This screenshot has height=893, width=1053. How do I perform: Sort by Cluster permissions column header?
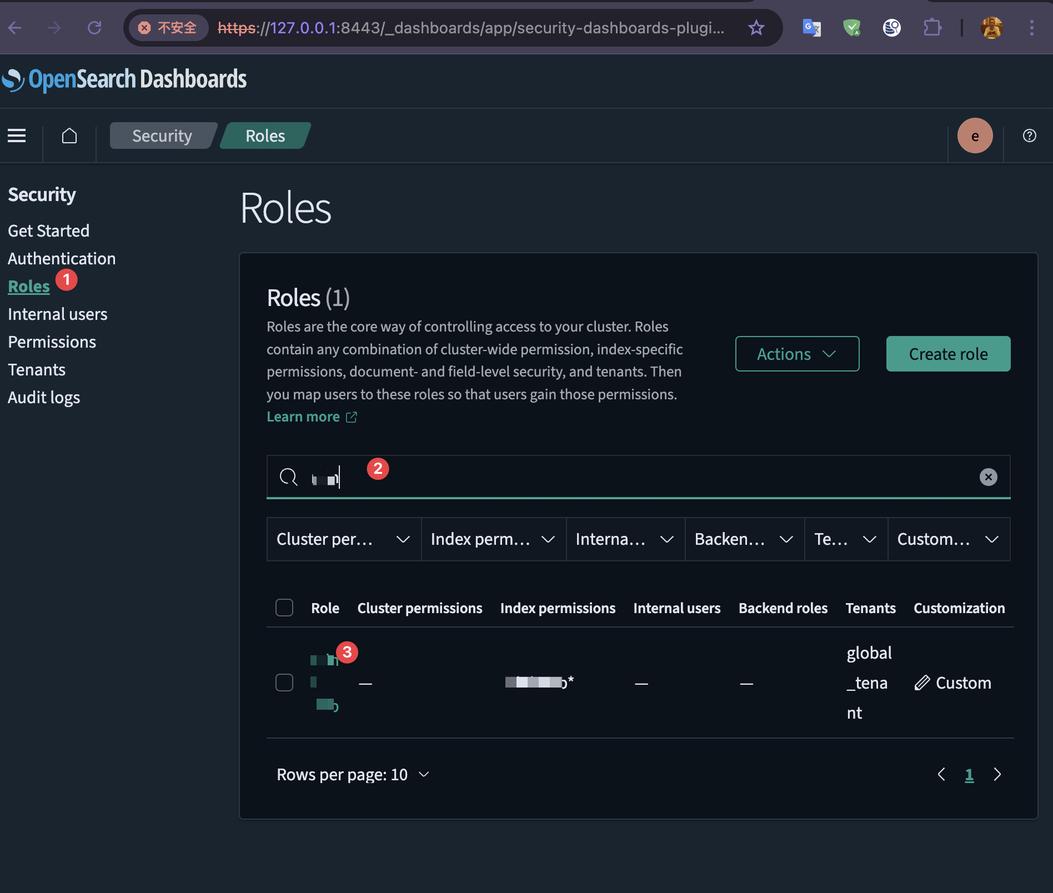tap(420, 608)
